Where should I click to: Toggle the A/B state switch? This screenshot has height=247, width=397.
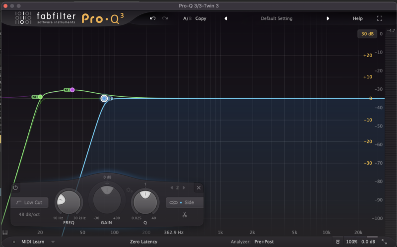(187, 18)
